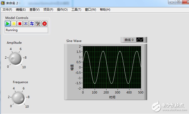Image resolution: width=189 pixels, height=114 pixels.
Task: Click the y-axis value 1.5
Action: coord(78,52)
